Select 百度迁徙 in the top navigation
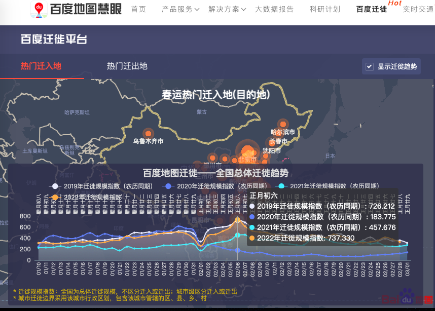 click(372, 10)
